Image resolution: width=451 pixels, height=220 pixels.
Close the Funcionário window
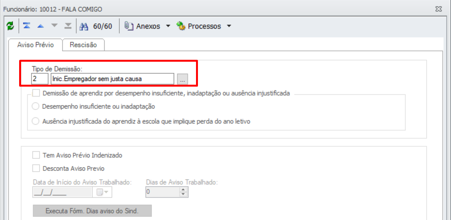tap(439, 9)
